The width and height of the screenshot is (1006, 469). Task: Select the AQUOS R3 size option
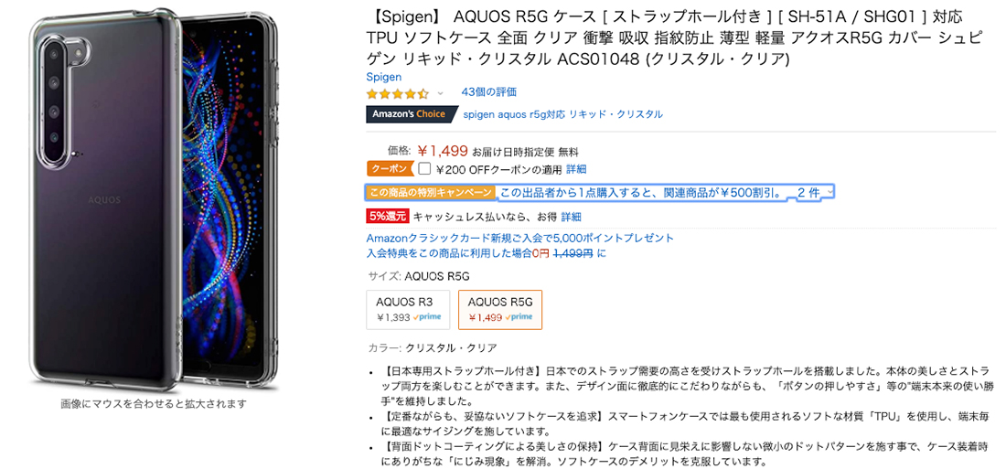(410, 309)
